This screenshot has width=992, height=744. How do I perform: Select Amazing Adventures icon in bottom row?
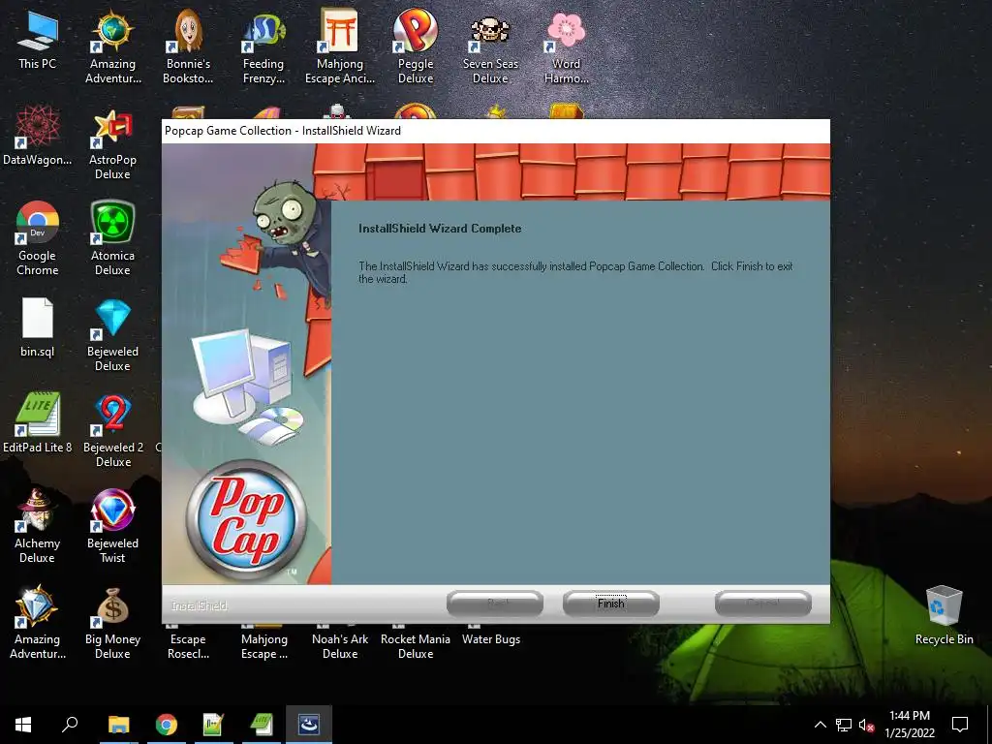pyautogui.click(x=38, y=623)
